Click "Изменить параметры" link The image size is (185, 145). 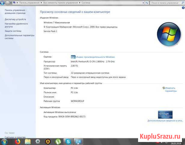[171, 89]
